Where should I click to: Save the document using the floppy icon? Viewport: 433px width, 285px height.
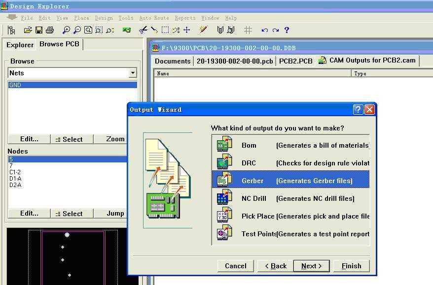[x=39, y=30]
